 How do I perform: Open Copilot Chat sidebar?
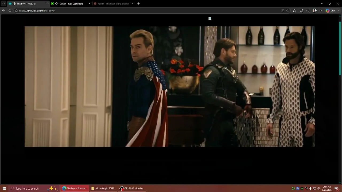[x=331, y=11]
